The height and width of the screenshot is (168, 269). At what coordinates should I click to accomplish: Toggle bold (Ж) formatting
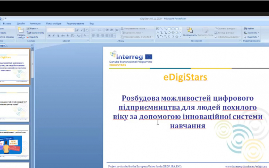click(x=49, y=36)
